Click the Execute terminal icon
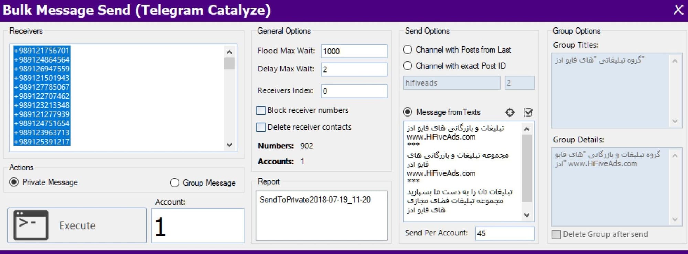This screenshot has width=688, height=254. point(31,225)
